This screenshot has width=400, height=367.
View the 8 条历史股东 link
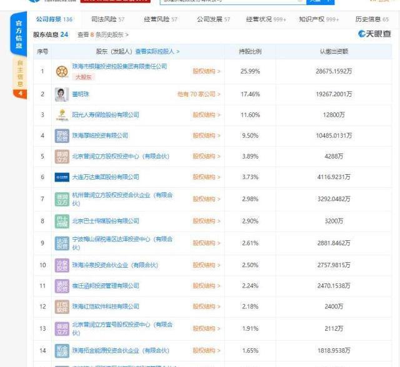tap(102, 34)
